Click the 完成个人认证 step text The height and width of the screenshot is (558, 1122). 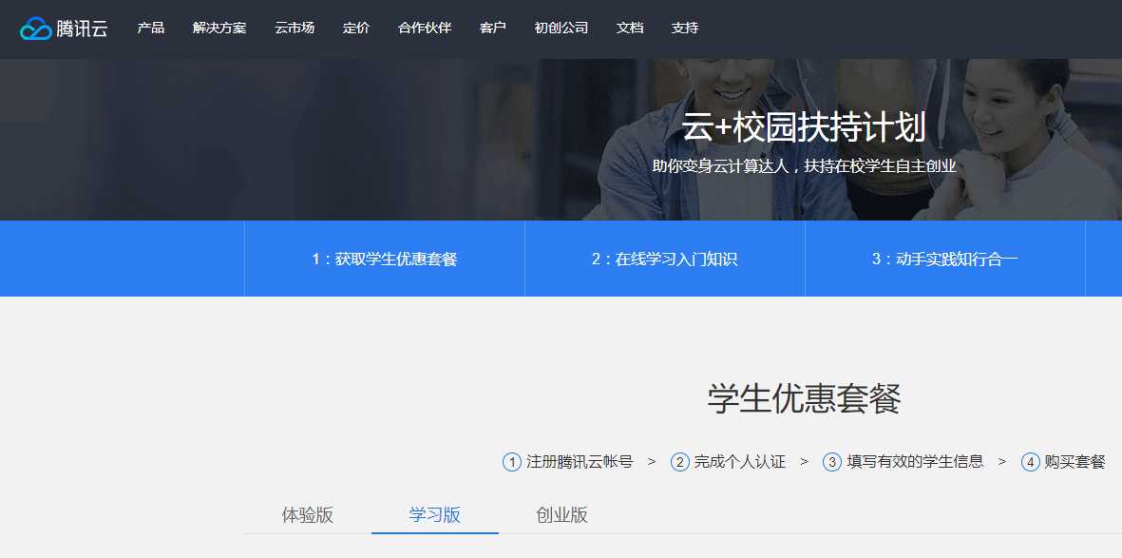click(x=740, y=461)
